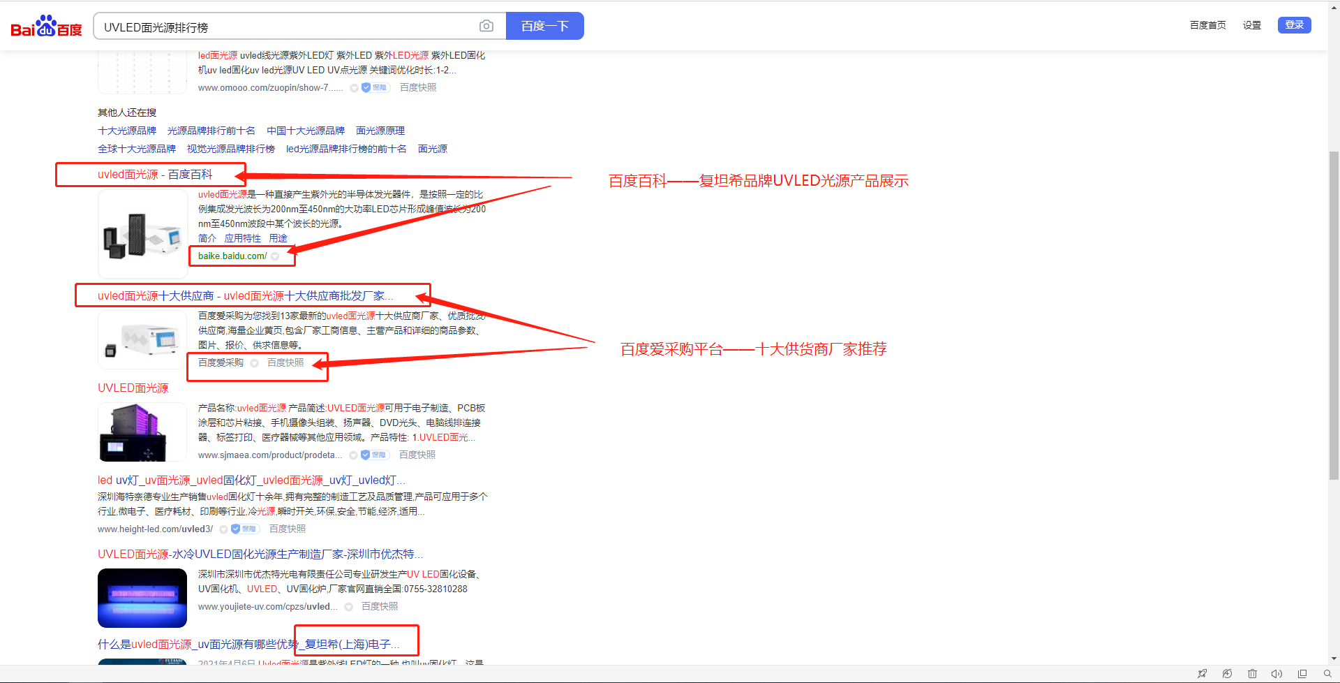The height and width of the screenshot is (683, 1340).
Task: Click the 百度爱采购 source label
Action: (221, 362)
